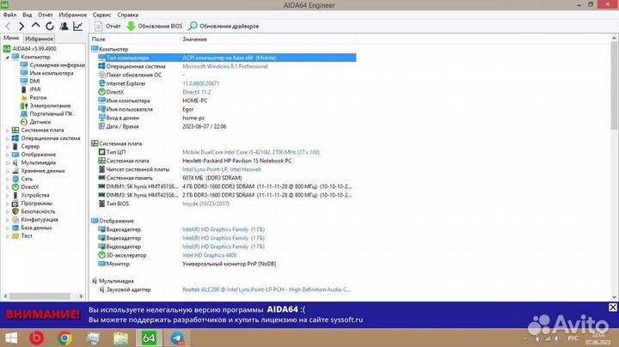The height and width of the screenshot is (347, 619).
Task: Expand the Сеть tree node
Action: tap(7, 179)
